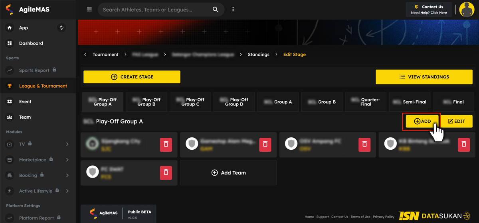Open the hamburger menu icon

click(89, 10)
